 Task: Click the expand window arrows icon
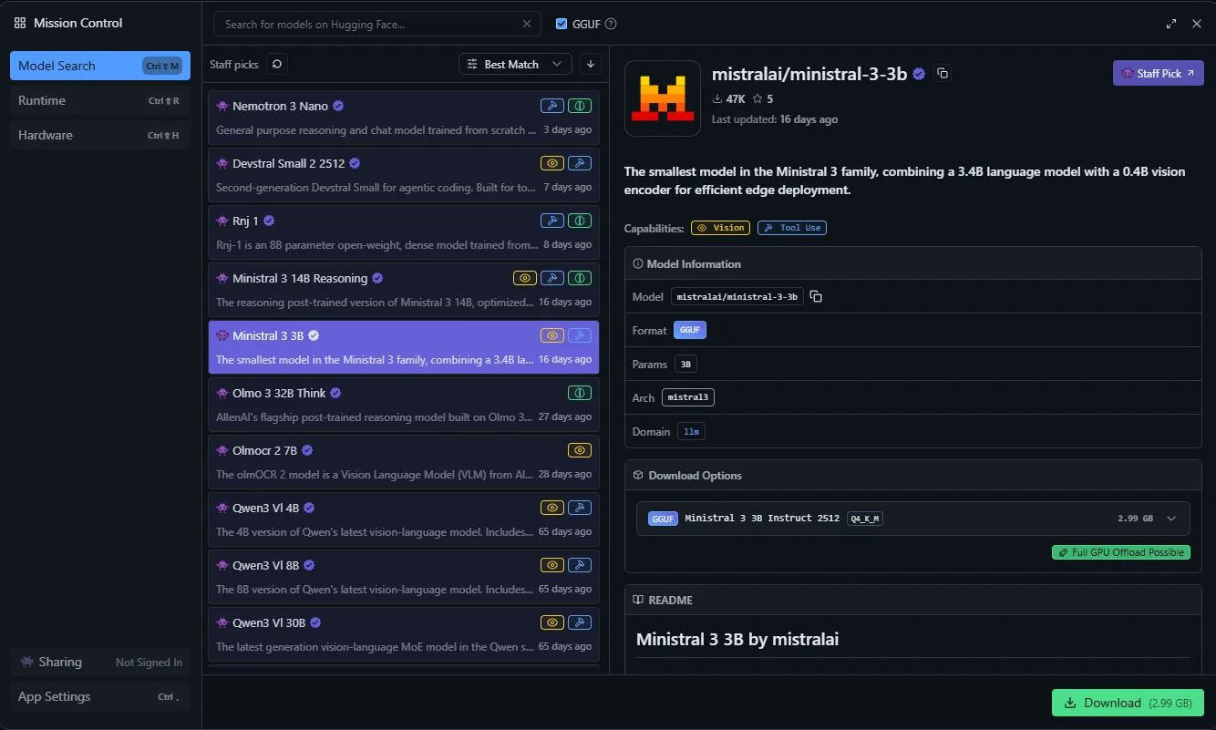(x=1171, y=25)
